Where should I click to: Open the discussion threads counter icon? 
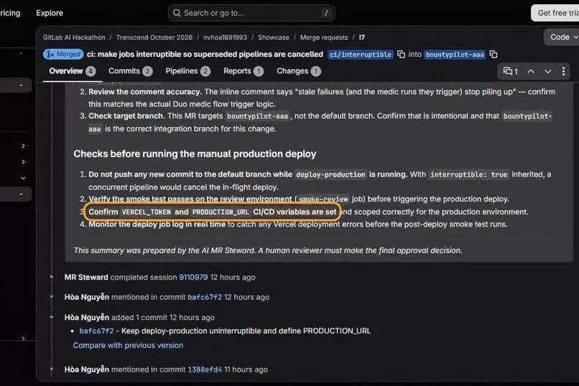(x=510, y=71)
